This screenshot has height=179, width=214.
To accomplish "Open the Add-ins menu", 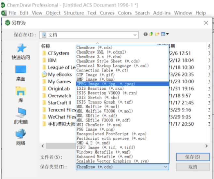I will pyautogui.click(x=162, y=13).
